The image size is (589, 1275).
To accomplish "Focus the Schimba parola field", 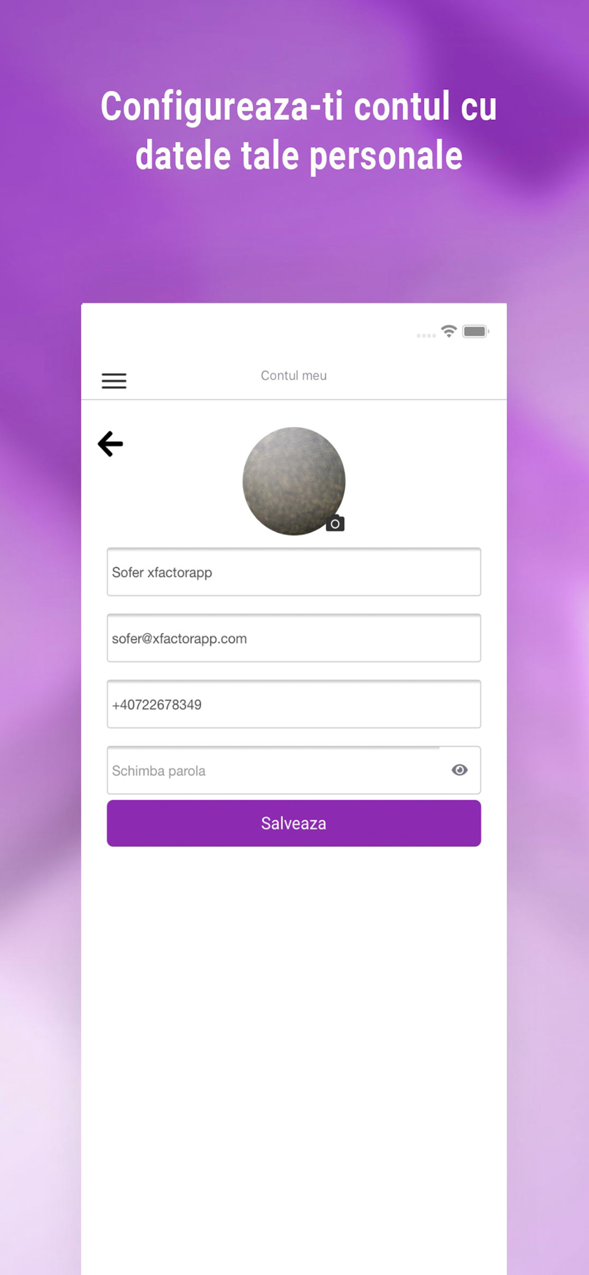I will click(294, 770).
